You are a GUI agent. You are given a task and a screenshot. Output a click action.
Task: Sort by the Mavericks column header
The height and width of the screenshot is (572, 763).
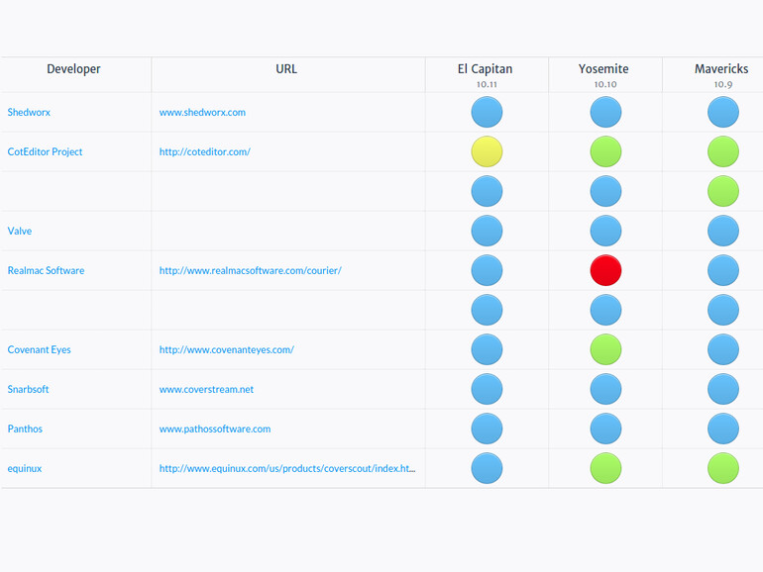[721, 69]
